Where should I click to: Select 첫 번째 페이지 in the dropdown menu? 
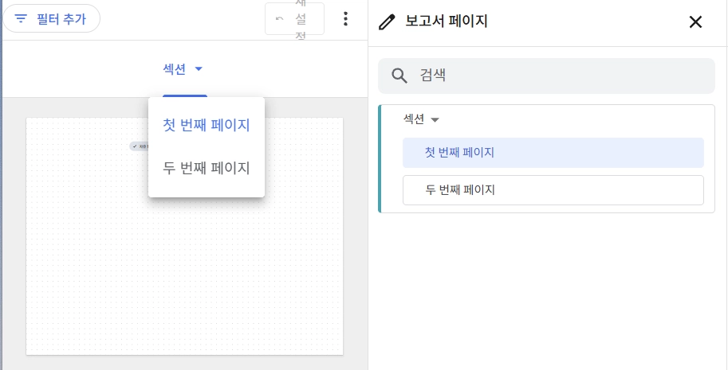point(207,125)
